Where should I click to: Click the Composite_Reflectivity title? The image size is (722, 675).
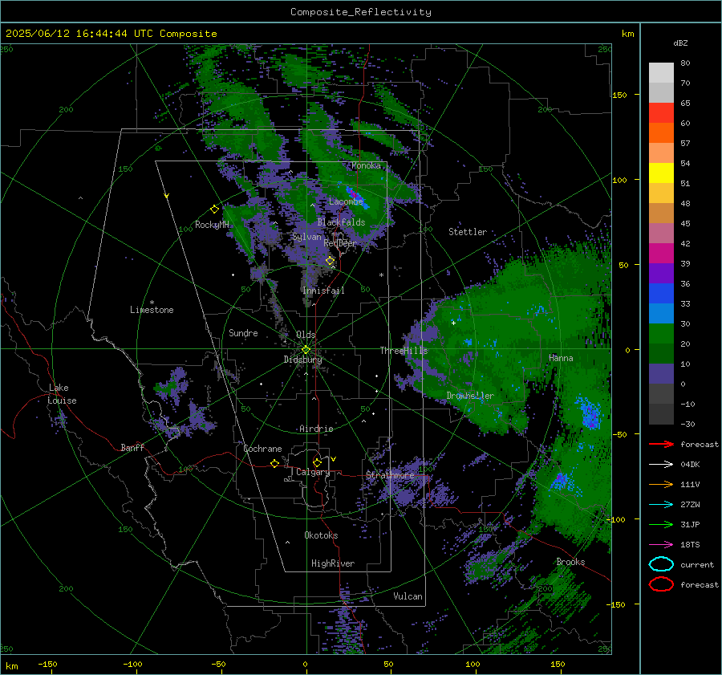coord(360,12)
